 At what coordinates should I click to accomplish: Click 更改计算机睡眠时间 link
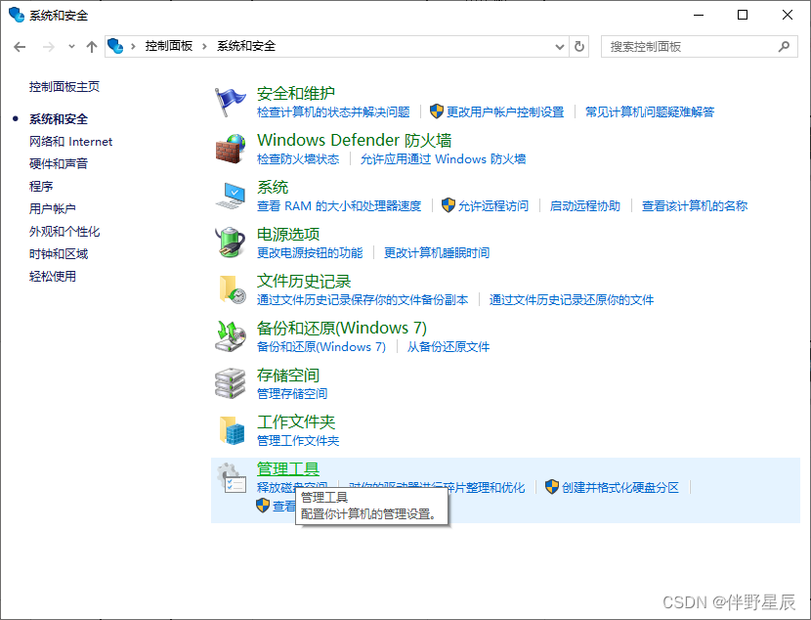[x=437, y=252]
